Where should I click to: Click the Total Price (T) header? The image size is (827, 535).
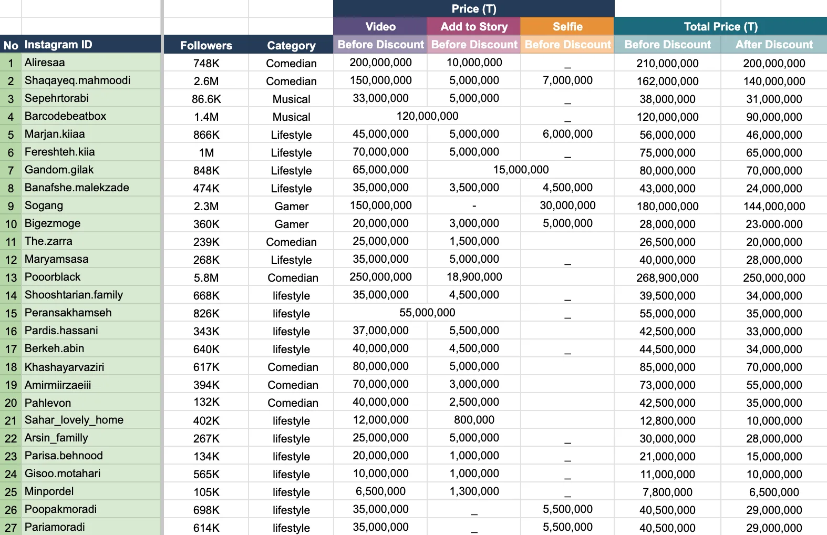click(720, 26)
